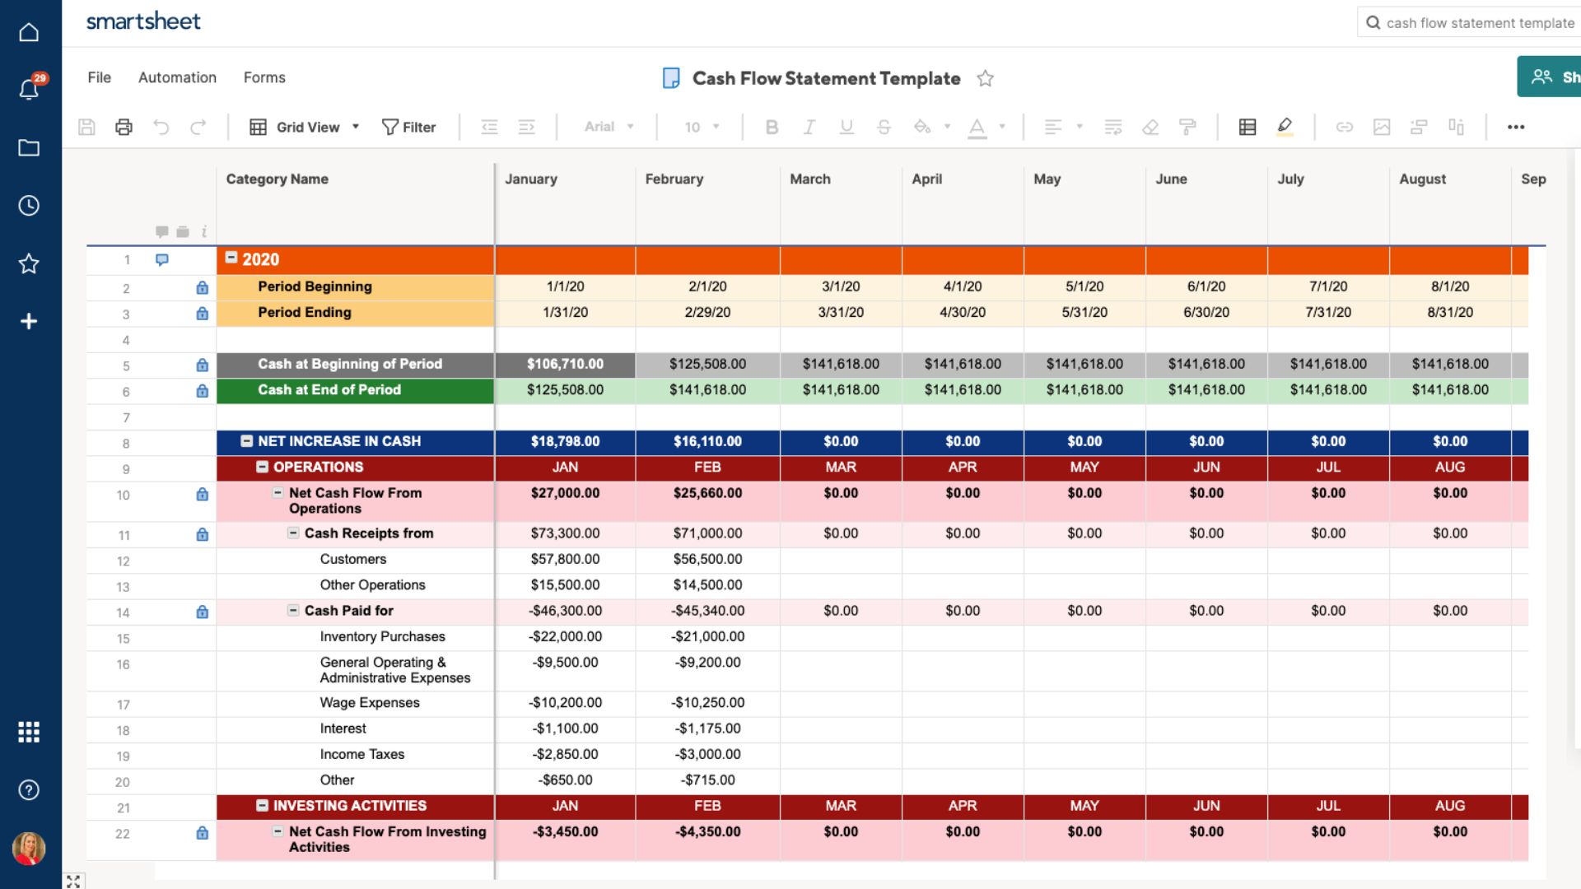The height and width of the screenshot is (889, 1581).
Task: Click the highlight changes marker icon
Action: (x=1284, y=127)
